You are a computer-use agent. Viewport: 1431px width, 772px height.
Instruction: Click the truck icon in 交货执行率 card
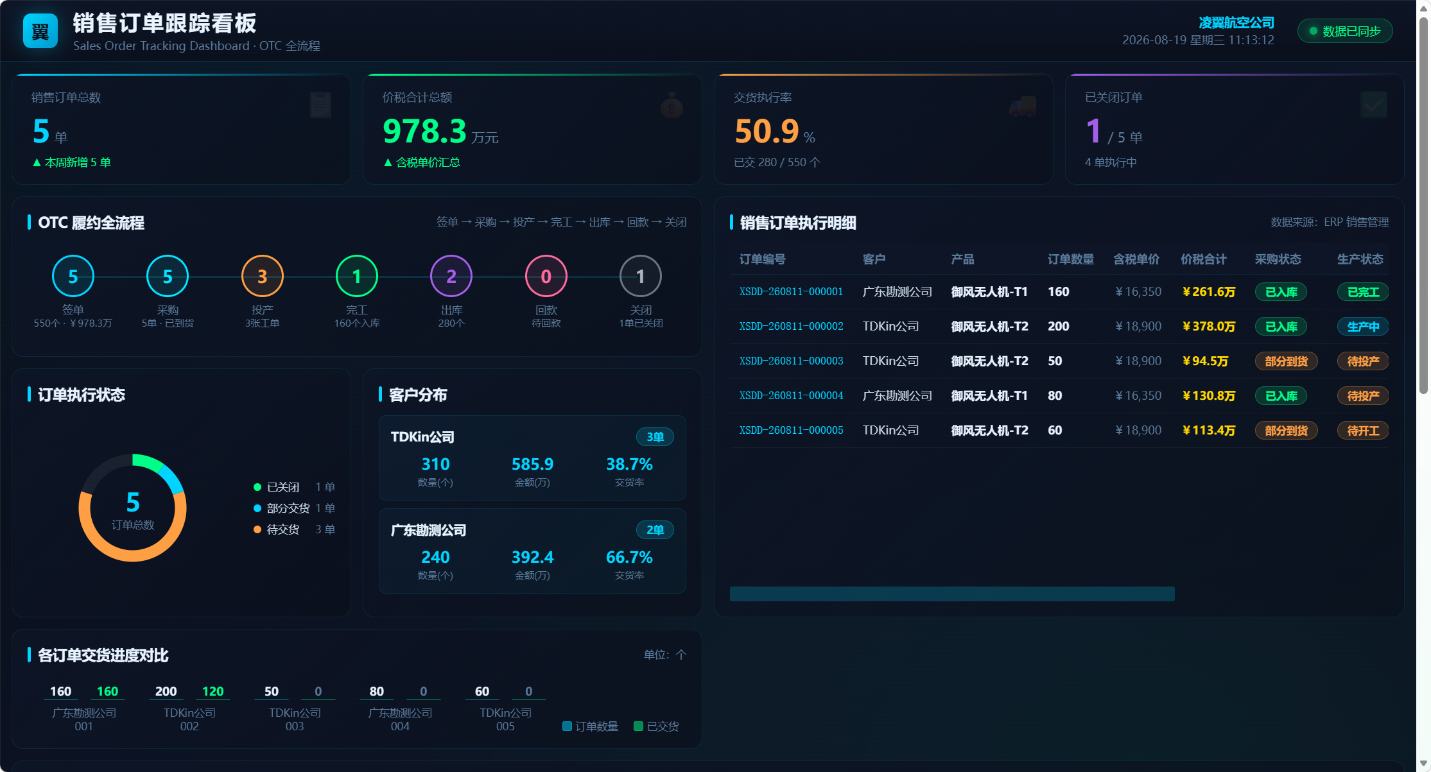[x=1023, y=105]
